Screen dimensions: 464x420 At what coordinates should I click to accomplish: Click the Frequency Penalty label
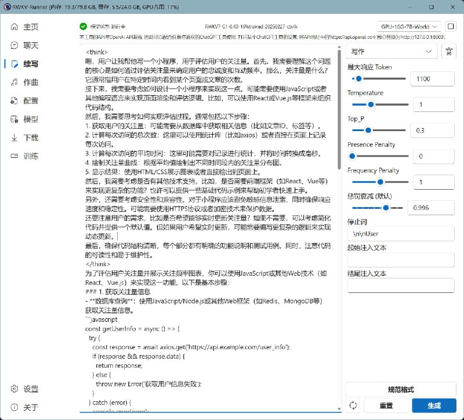coord(373,170)
